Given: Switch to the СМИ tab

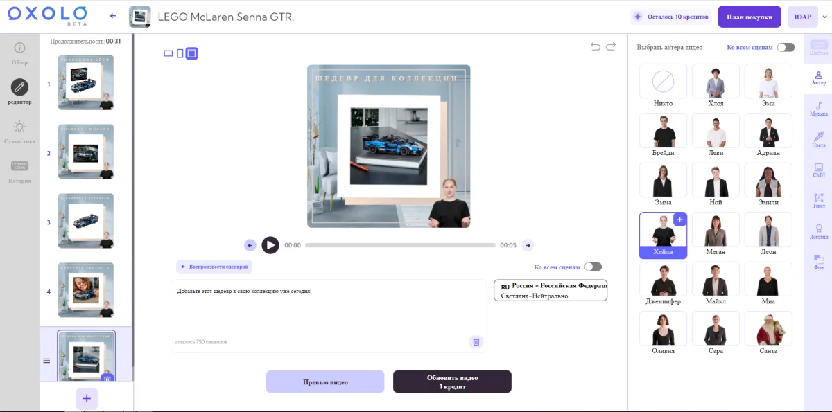Looking at the screenshot, I should coord(819,170).
